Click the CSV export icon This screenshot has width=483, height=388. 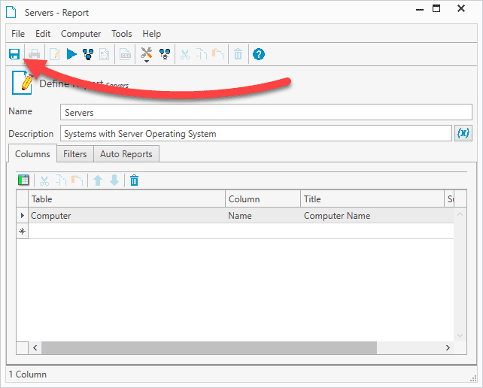click(x=125, y=54)
